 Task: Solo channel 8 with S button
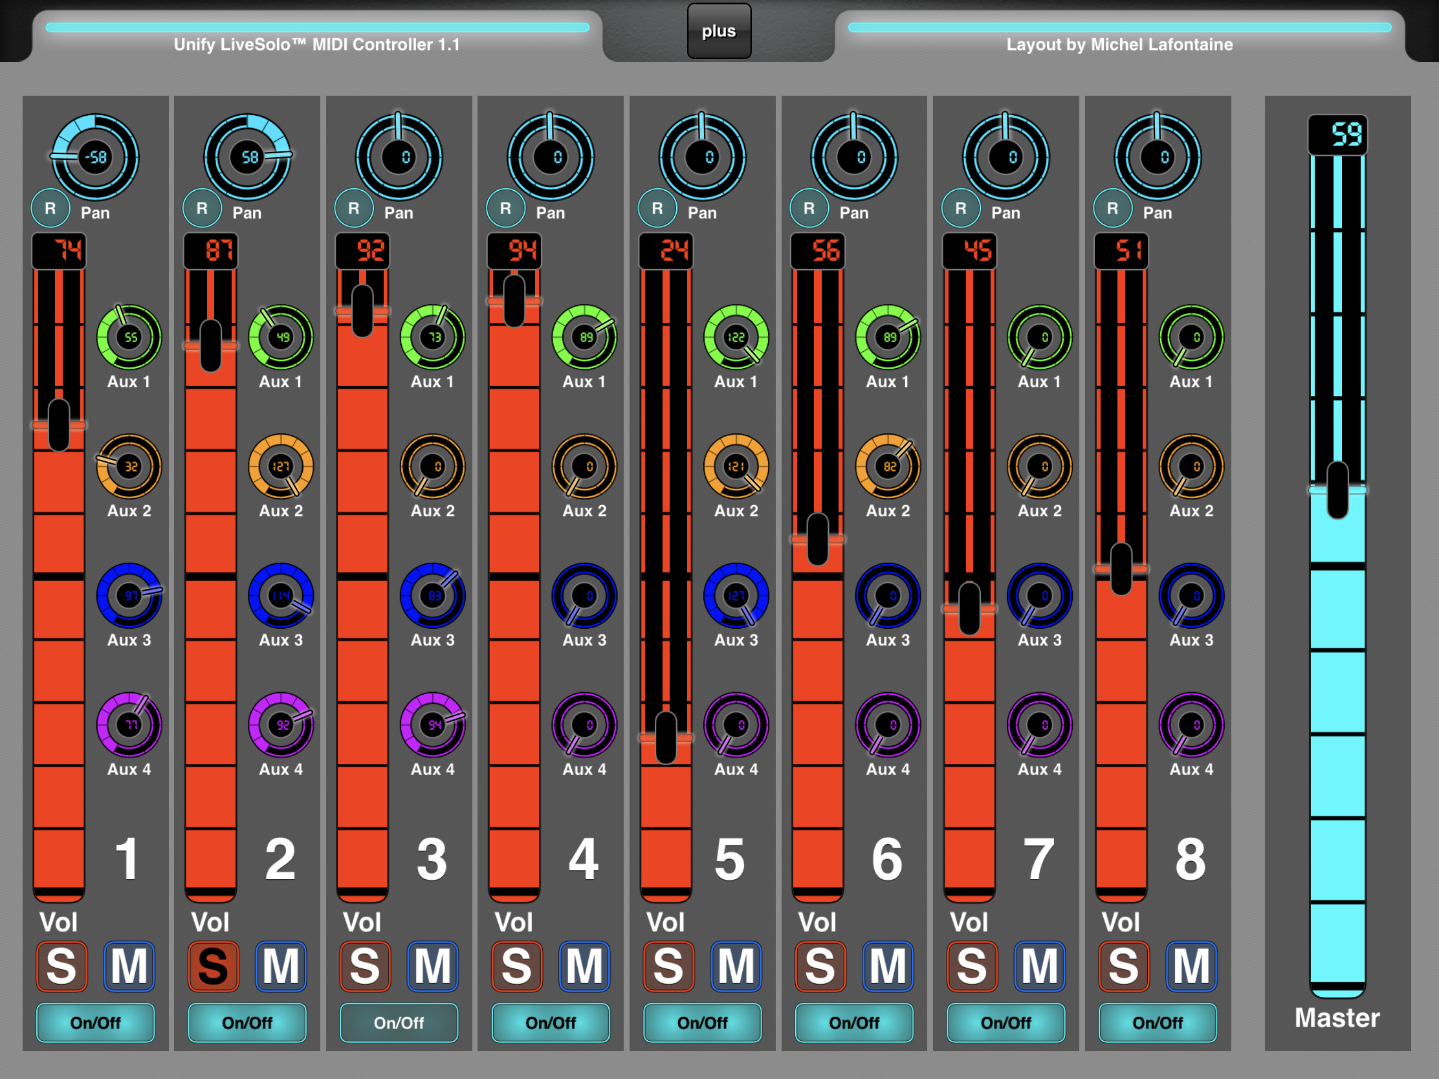1124,966
